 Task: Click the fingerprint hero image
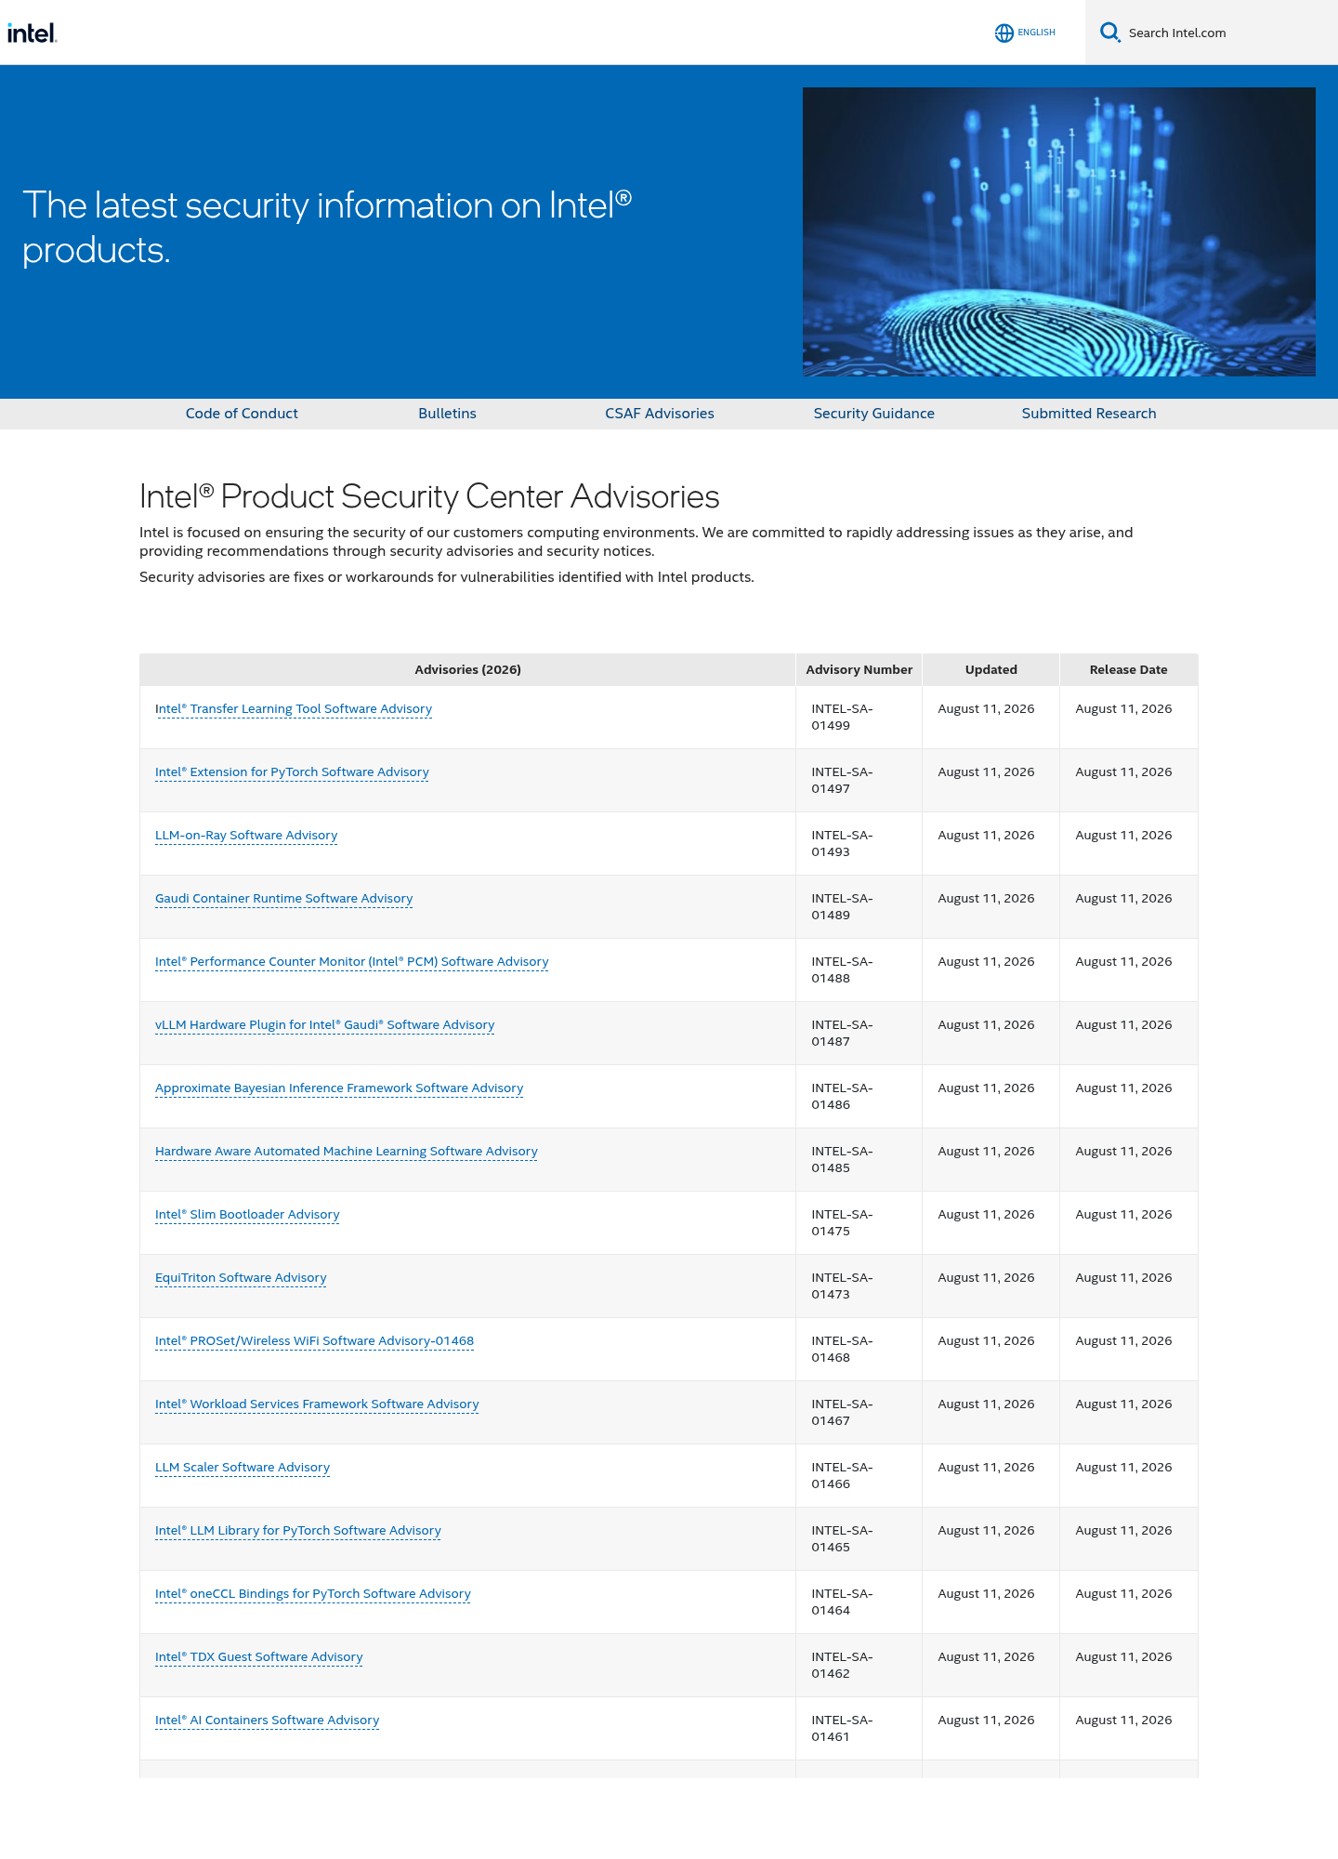[1058, 231]
